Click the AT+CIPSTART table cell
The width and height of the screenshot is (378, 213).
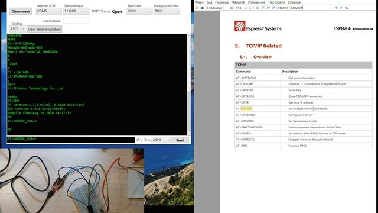[x=258, y=84]
